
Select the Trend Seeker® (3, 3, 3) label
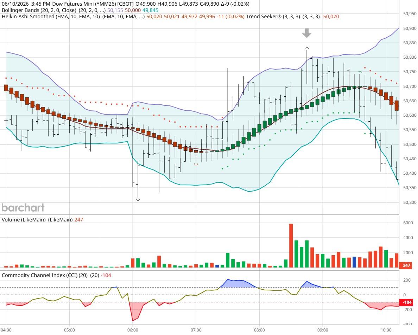click(x=273, y=17)
